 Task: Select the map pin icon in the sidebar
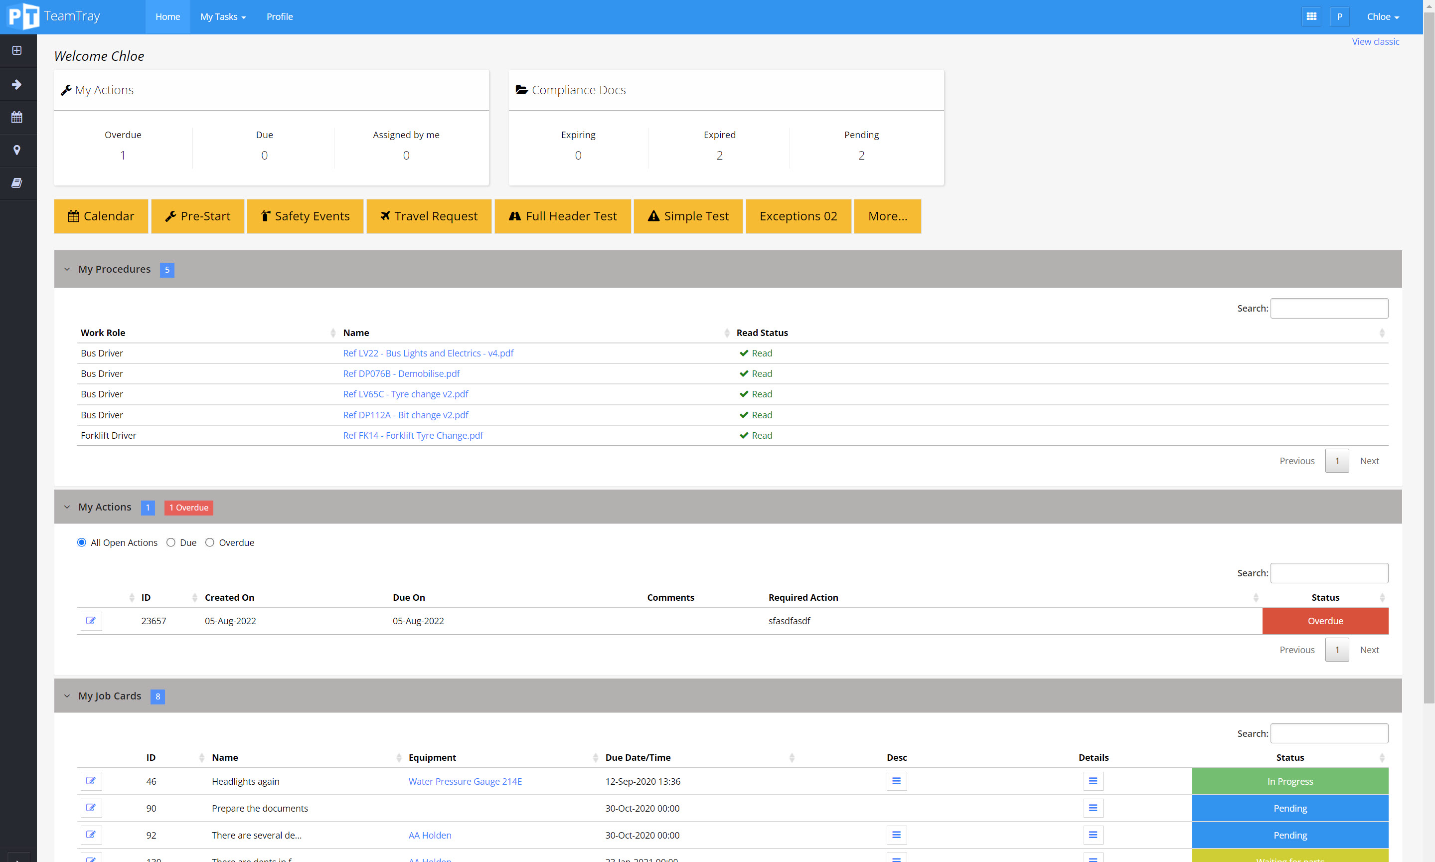pyautogui.click(x=17, y=151)
